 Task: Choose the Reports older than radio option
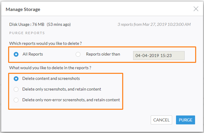(78, 54)
